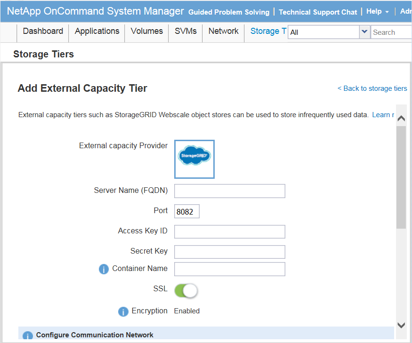The width and height of the screenshot is (412, 343).
Task: Click Back to storage tiers link
Action: click(372, 88)
